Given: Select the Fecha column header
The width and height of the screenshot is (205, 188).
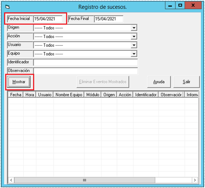Looking at the screenshot, I should pos(16,95).
